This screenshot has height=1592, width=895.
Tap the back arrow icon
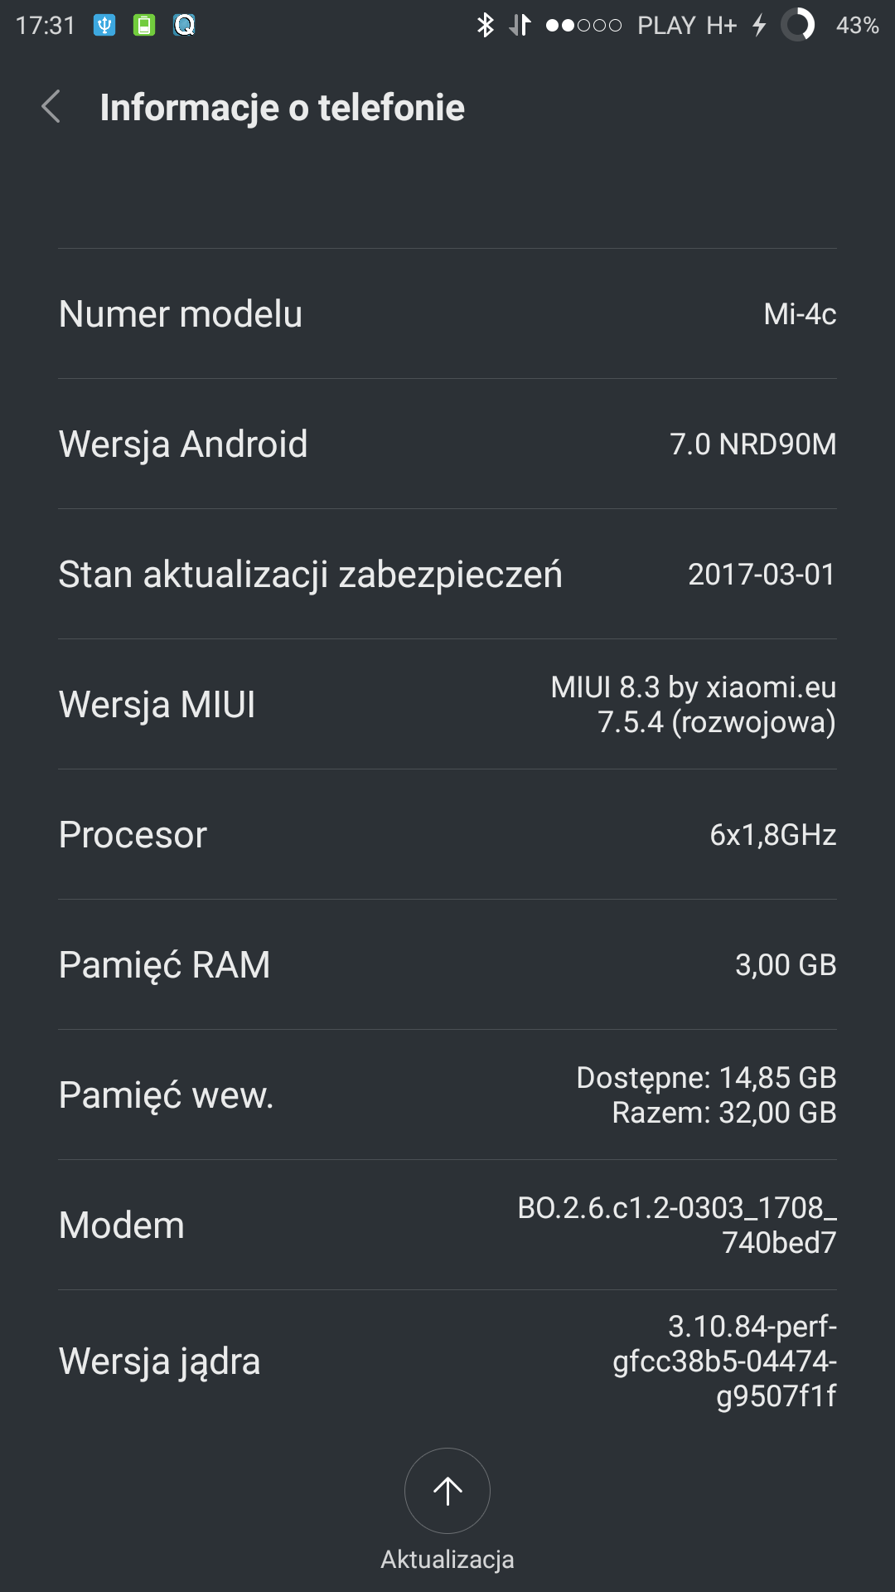click(51, 107)
